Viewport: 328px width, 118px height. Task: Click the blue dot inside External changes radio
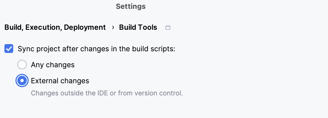[22, 81]
